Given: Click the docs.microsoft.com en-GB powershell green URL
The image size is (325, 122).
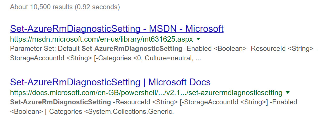Looking at the screenshot, I should click(x=146, y=93).
